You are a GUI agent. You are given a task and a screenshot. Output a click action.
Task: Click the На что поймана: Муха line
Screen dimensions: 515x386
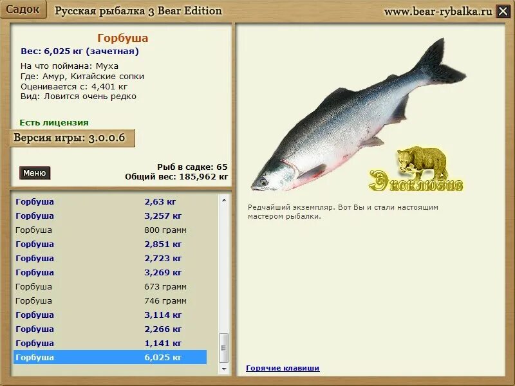[70, 66]
